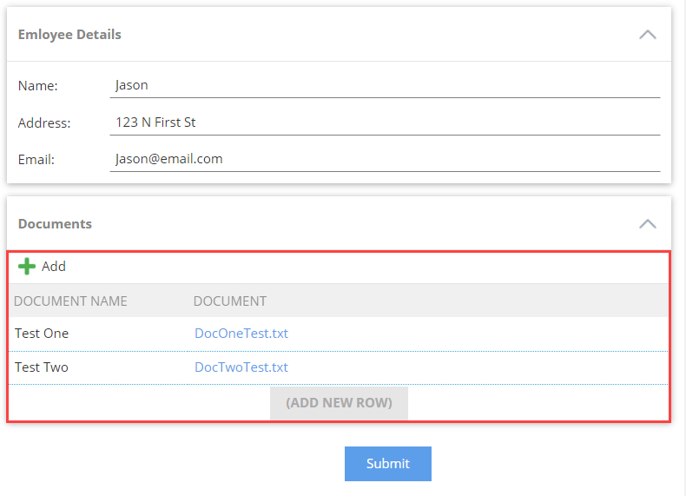Image resolution: width=686 pixels, height=496 pixels.
Task: Click the Documents panel title
Action: pyautogui.click(x=55, y=224)
